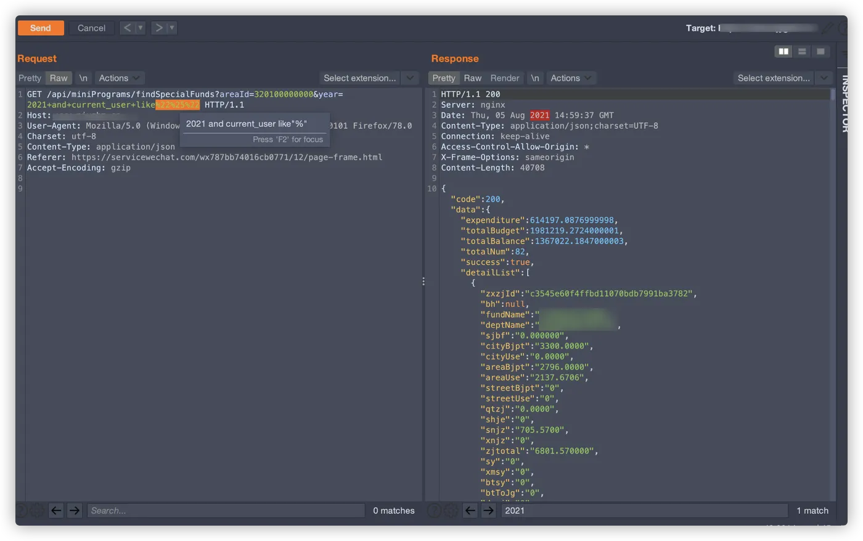Click the highlighted 2021 in Date header
Viewport: 863px width, 541px height.
pyautogui.click(x=539, y=115)
